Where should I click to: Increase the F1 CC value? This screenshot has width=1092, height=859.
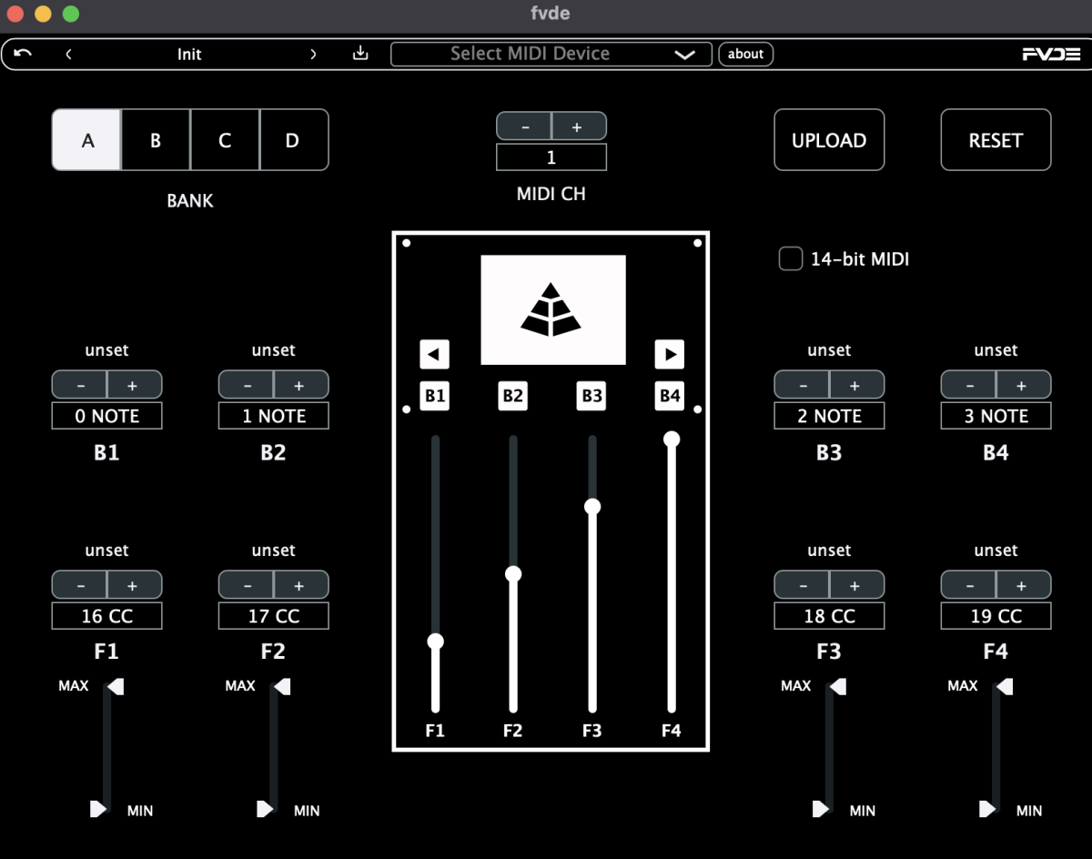pyautogui.click(x=134, y=585)
